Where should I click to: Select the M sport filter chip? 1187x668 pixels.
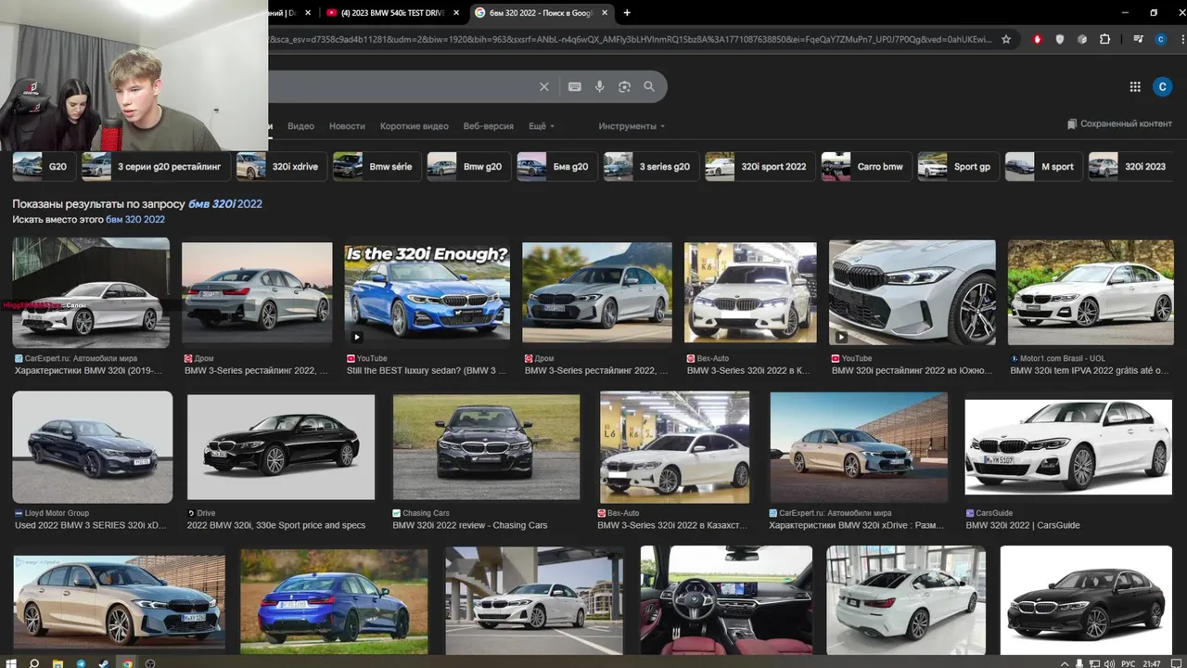click(1043, 167)
